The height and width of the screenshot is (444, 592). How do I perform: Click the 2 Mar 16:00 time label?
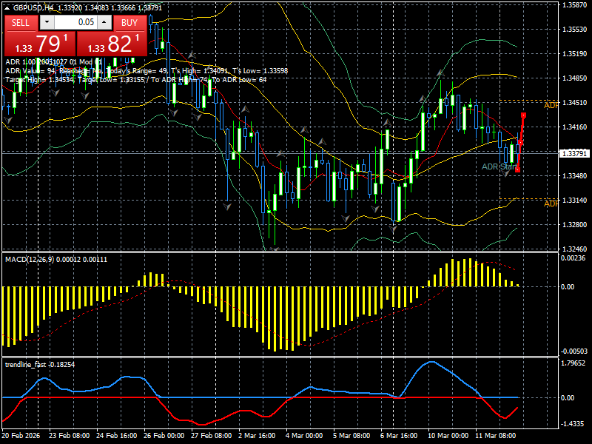click(257, 435)
